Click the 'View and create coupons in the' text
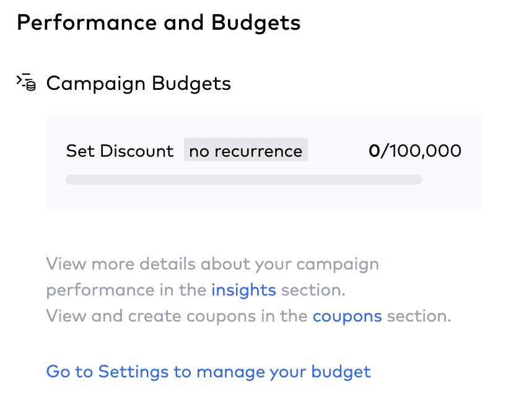529x399 pixels. pyautogui.click(x=177, y=316)
